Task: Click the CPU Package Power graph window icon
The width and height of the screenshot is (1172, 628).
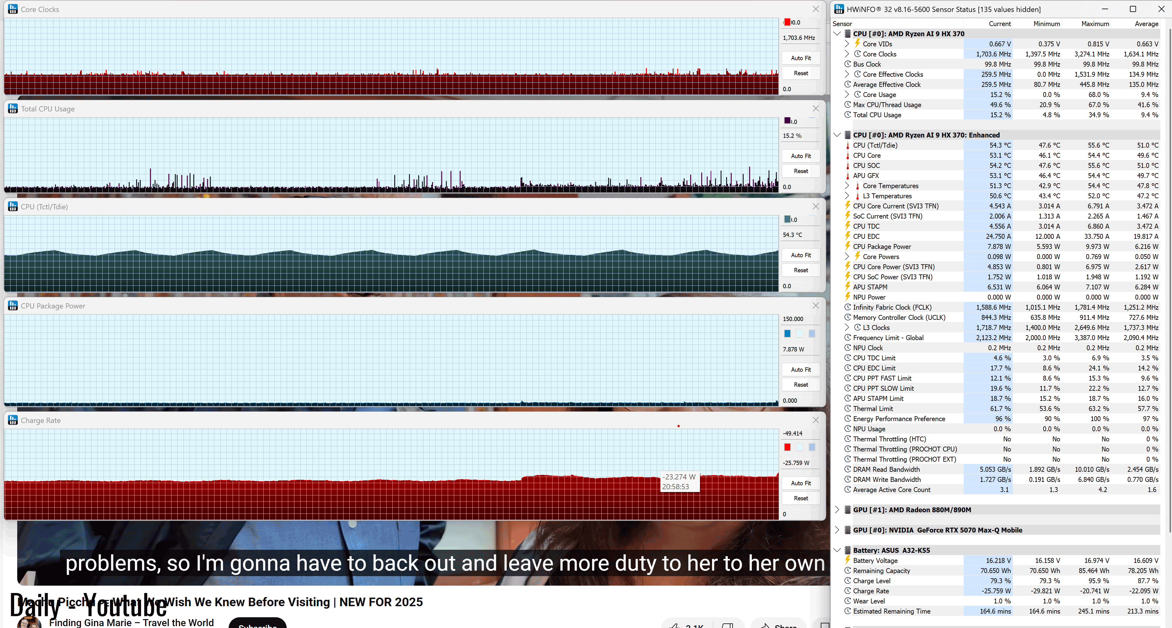Action: coord(13,306)
